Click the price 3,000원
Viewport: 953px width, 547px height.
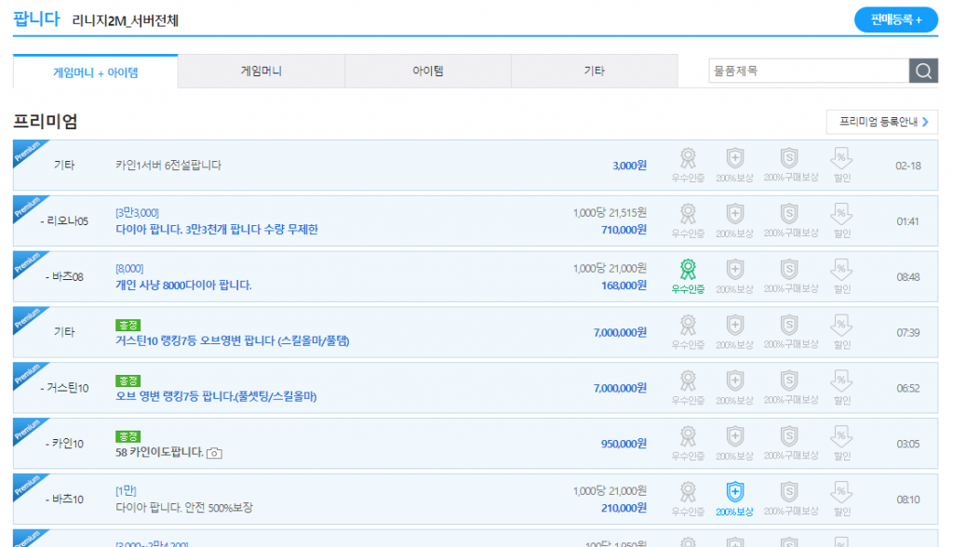pyautogui.click(x=630, y=166)
